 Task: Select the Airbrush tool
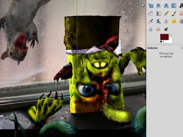151,21
